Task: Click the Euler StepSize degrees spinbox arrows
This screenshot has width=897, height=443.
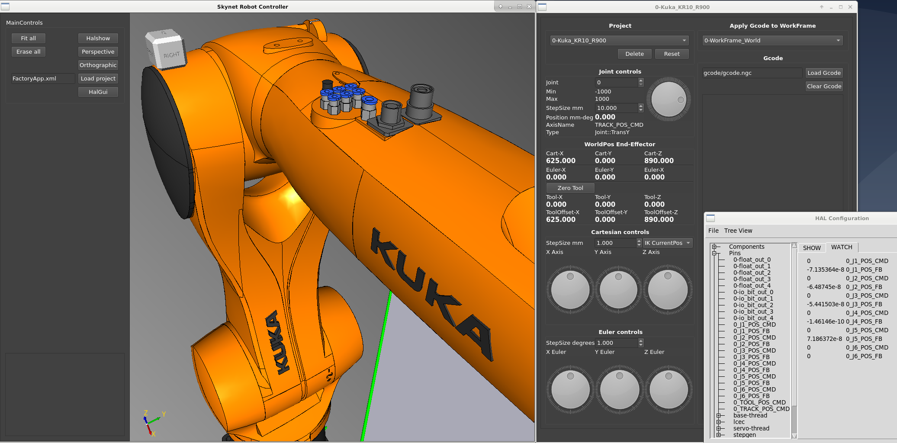Action: (x=641, y=343)
